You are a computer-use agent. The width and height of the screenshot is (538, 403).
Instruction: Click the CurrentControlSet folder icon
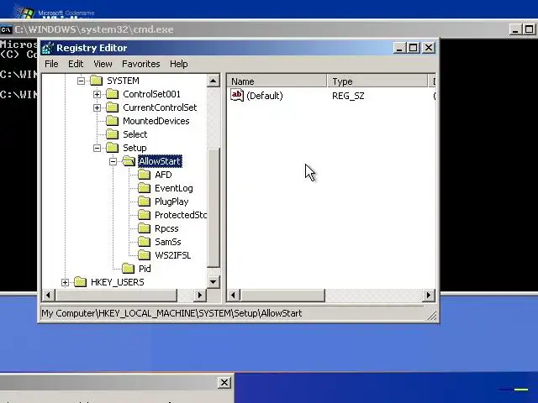(x=113, y=107)
